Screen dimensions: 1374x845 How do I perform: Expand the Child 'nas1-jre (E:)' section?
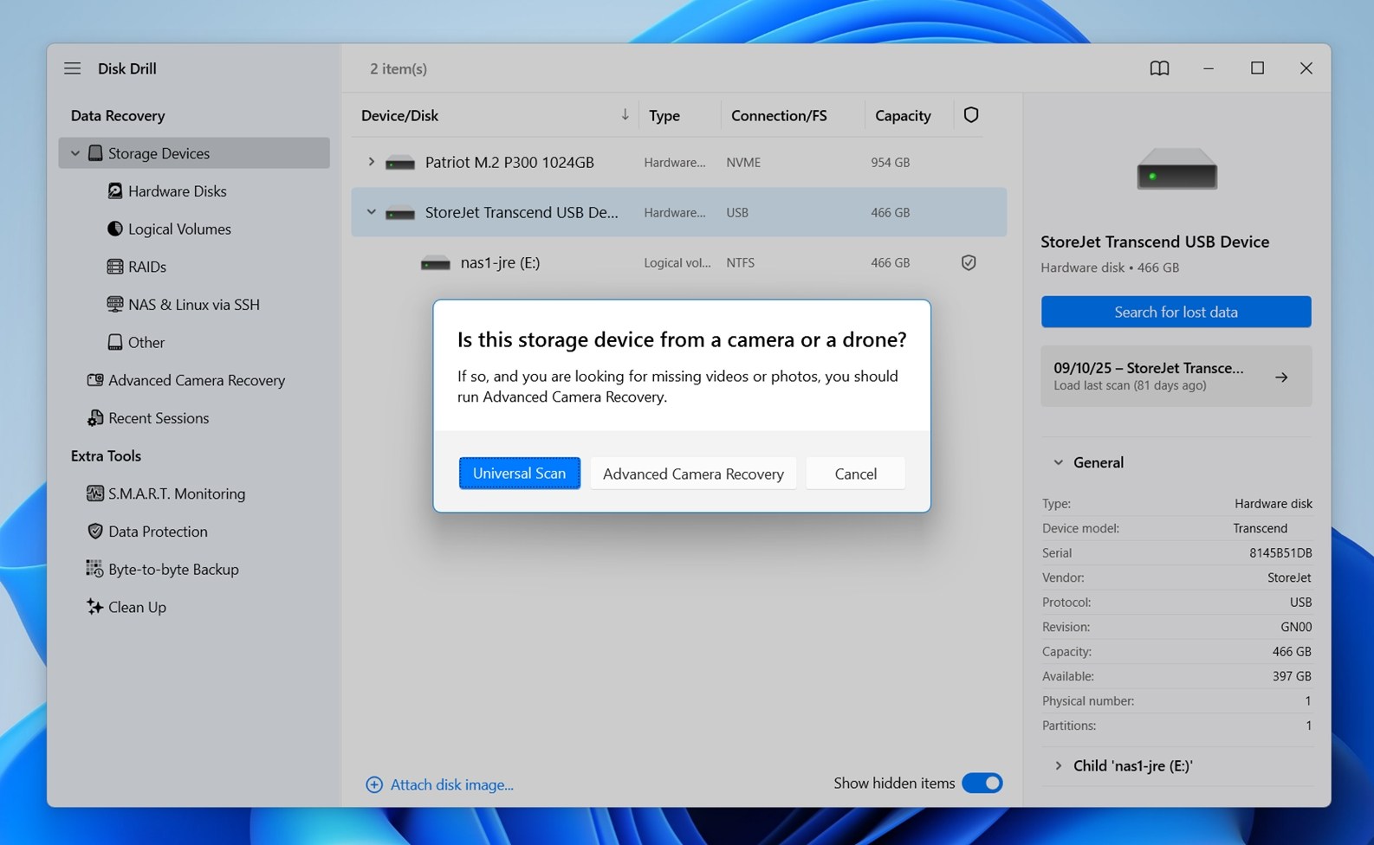coord(1058,765)
